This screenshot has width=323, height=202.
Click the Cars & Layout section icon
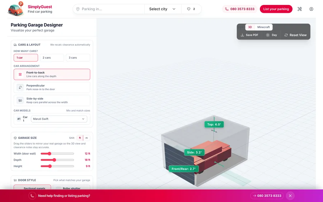[x=15, y=45]
